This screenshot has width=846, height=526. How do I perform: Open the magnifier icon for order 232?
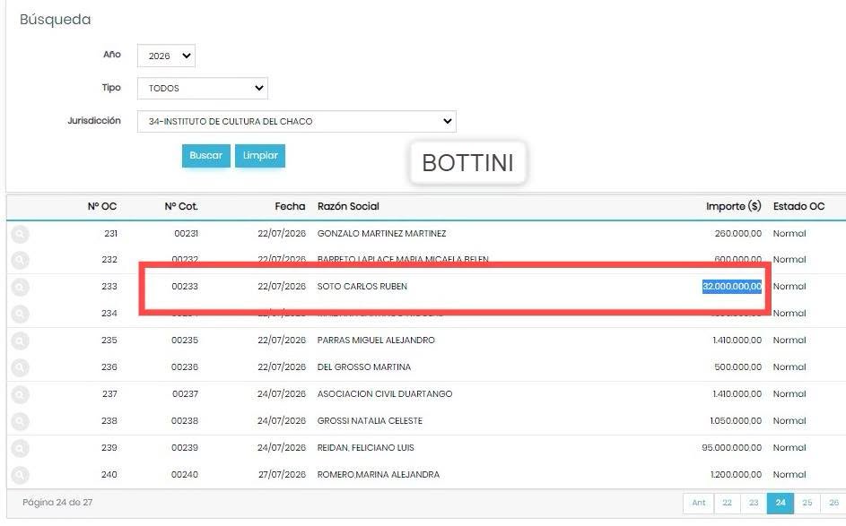pyautogui.click(x=20, y=260)
